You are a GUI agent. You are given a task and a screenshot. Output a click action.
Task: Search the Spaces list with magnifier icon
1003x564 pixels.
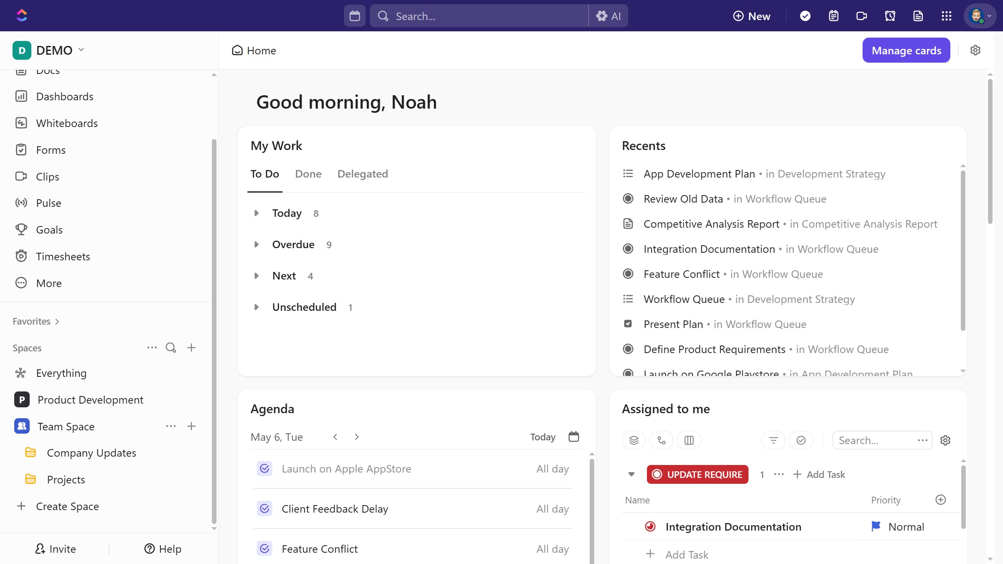coord(171,348)
